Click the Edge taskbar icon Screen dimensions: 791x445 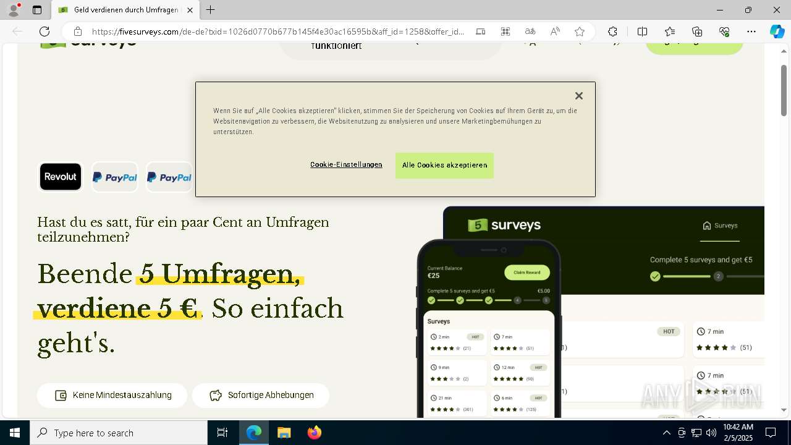(254, 433)
